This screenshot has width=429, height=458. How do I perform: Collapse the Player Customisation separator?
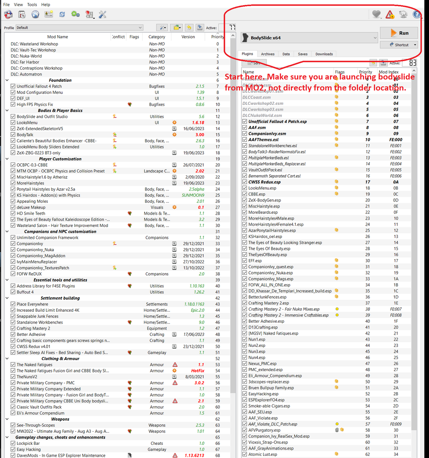click(7, 159)
